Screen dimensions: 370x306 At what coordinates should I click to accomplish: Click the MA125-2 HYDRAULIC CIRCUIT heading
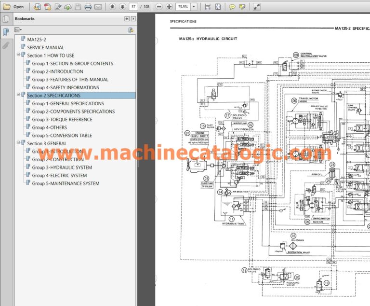point(208,39)
